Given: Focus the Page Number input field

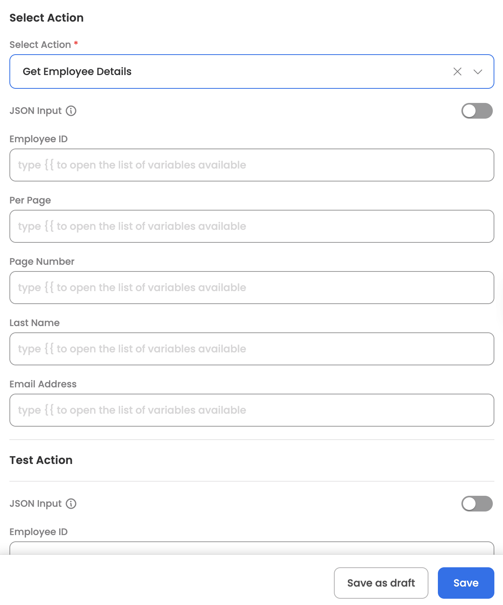Looking at the screenshot, I should (x=251, y=288).
